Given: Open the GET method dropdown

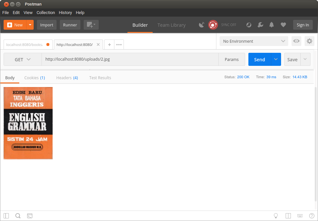Looking at the screenshot, I should point(22,59).
